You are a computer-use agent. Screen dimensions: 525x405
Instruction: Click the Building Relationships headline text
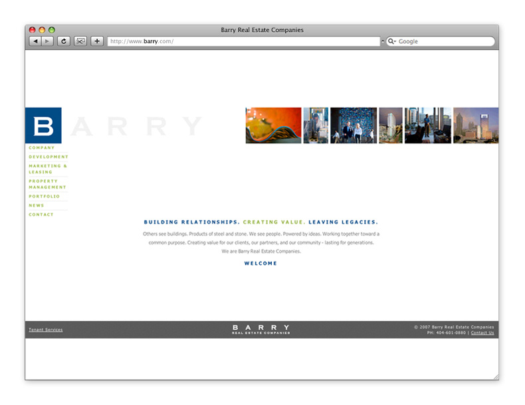[x=192, y=222]
